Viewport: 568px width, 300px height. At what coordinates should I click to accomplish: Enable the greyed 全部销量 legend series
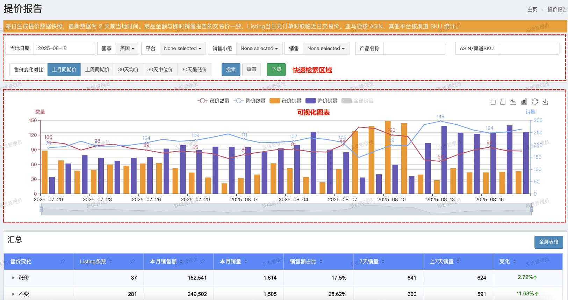(357, 101)
